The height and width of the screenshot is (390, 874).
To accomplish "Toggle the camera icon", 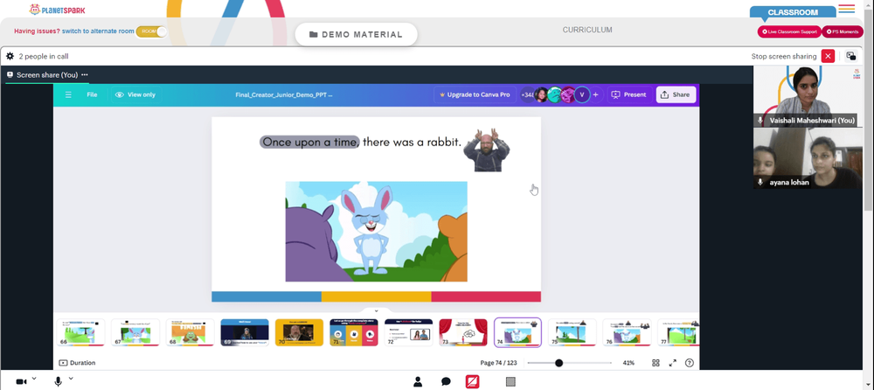I will [21, 381].
